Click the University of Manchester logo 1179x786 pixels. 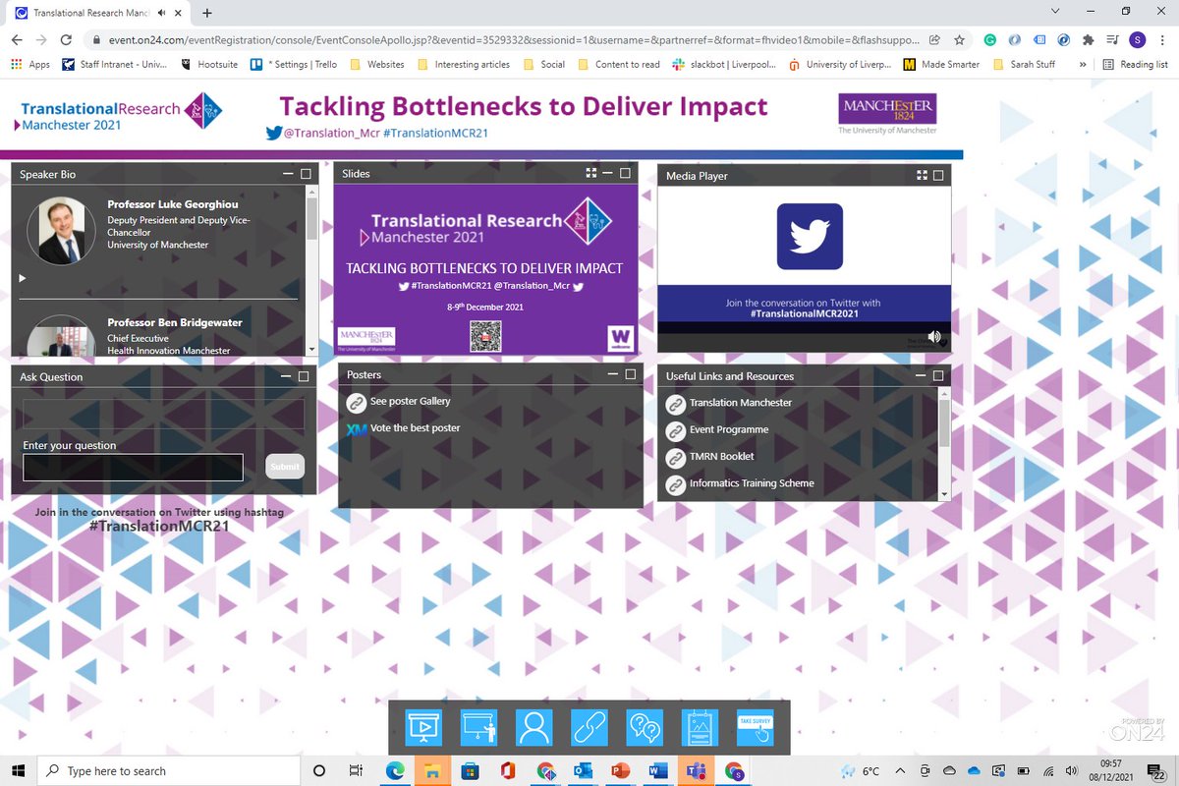pos(887,115)
